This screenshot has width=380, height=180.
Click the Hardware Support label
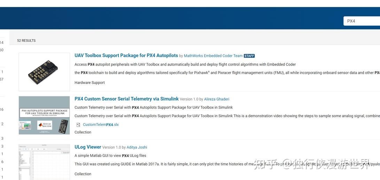pos(90,83)
